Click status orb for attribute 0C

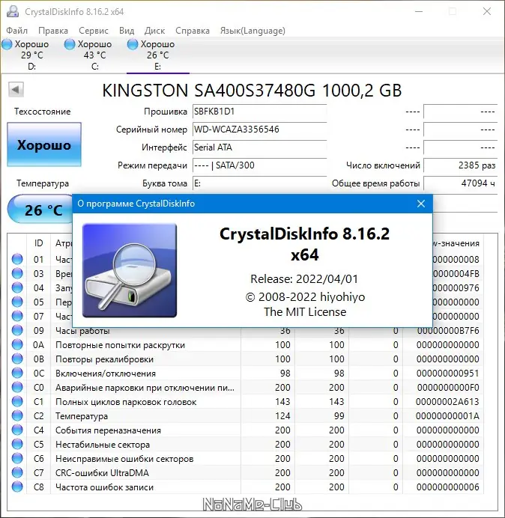point(17,373)
